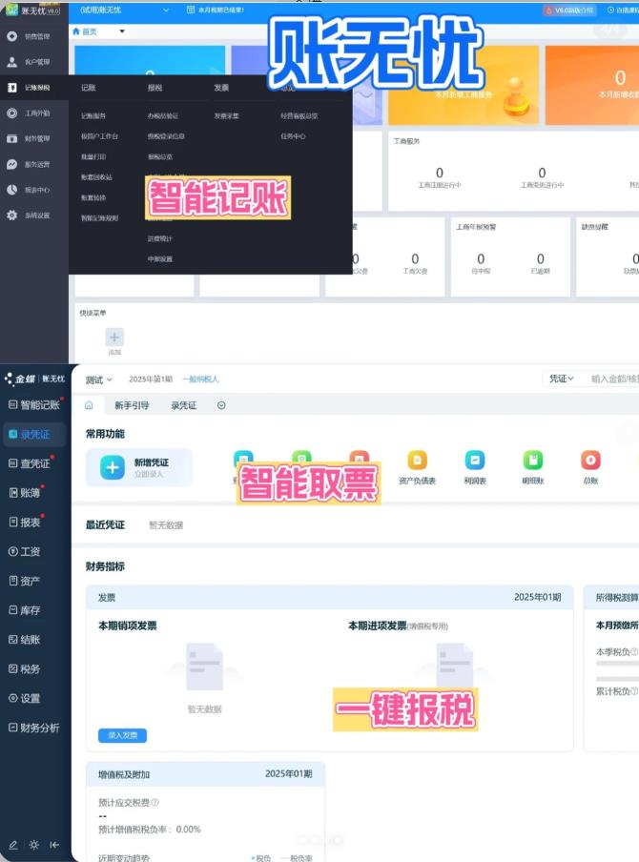639x862 pixels.
Task: Click the 一般纳税人 taxpayer type link
Action: pyautogui.click(x=200, y=380)
